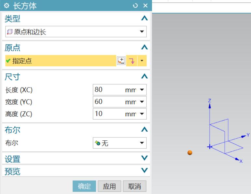Collapse the 类型 section

point(144,18)
